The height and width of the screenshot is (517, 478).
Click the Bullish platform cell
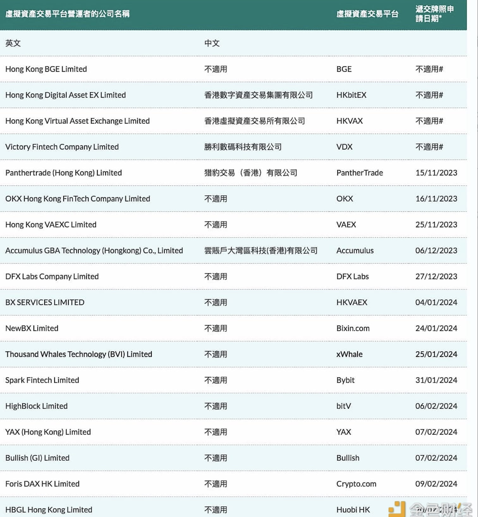point(348,458)
